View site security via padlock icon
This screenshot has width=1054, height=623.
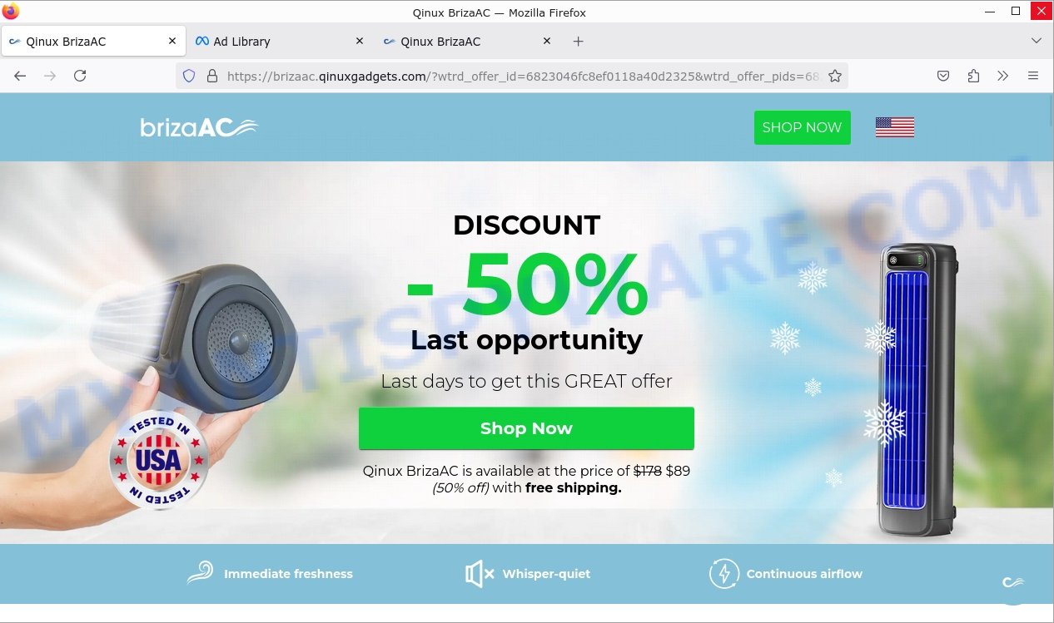(x=211, y=76)
